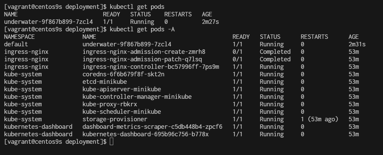
Task: Click the kubernetes-dashboard-695b96c756-b778x pod name
Action: [x=146, y=134]
